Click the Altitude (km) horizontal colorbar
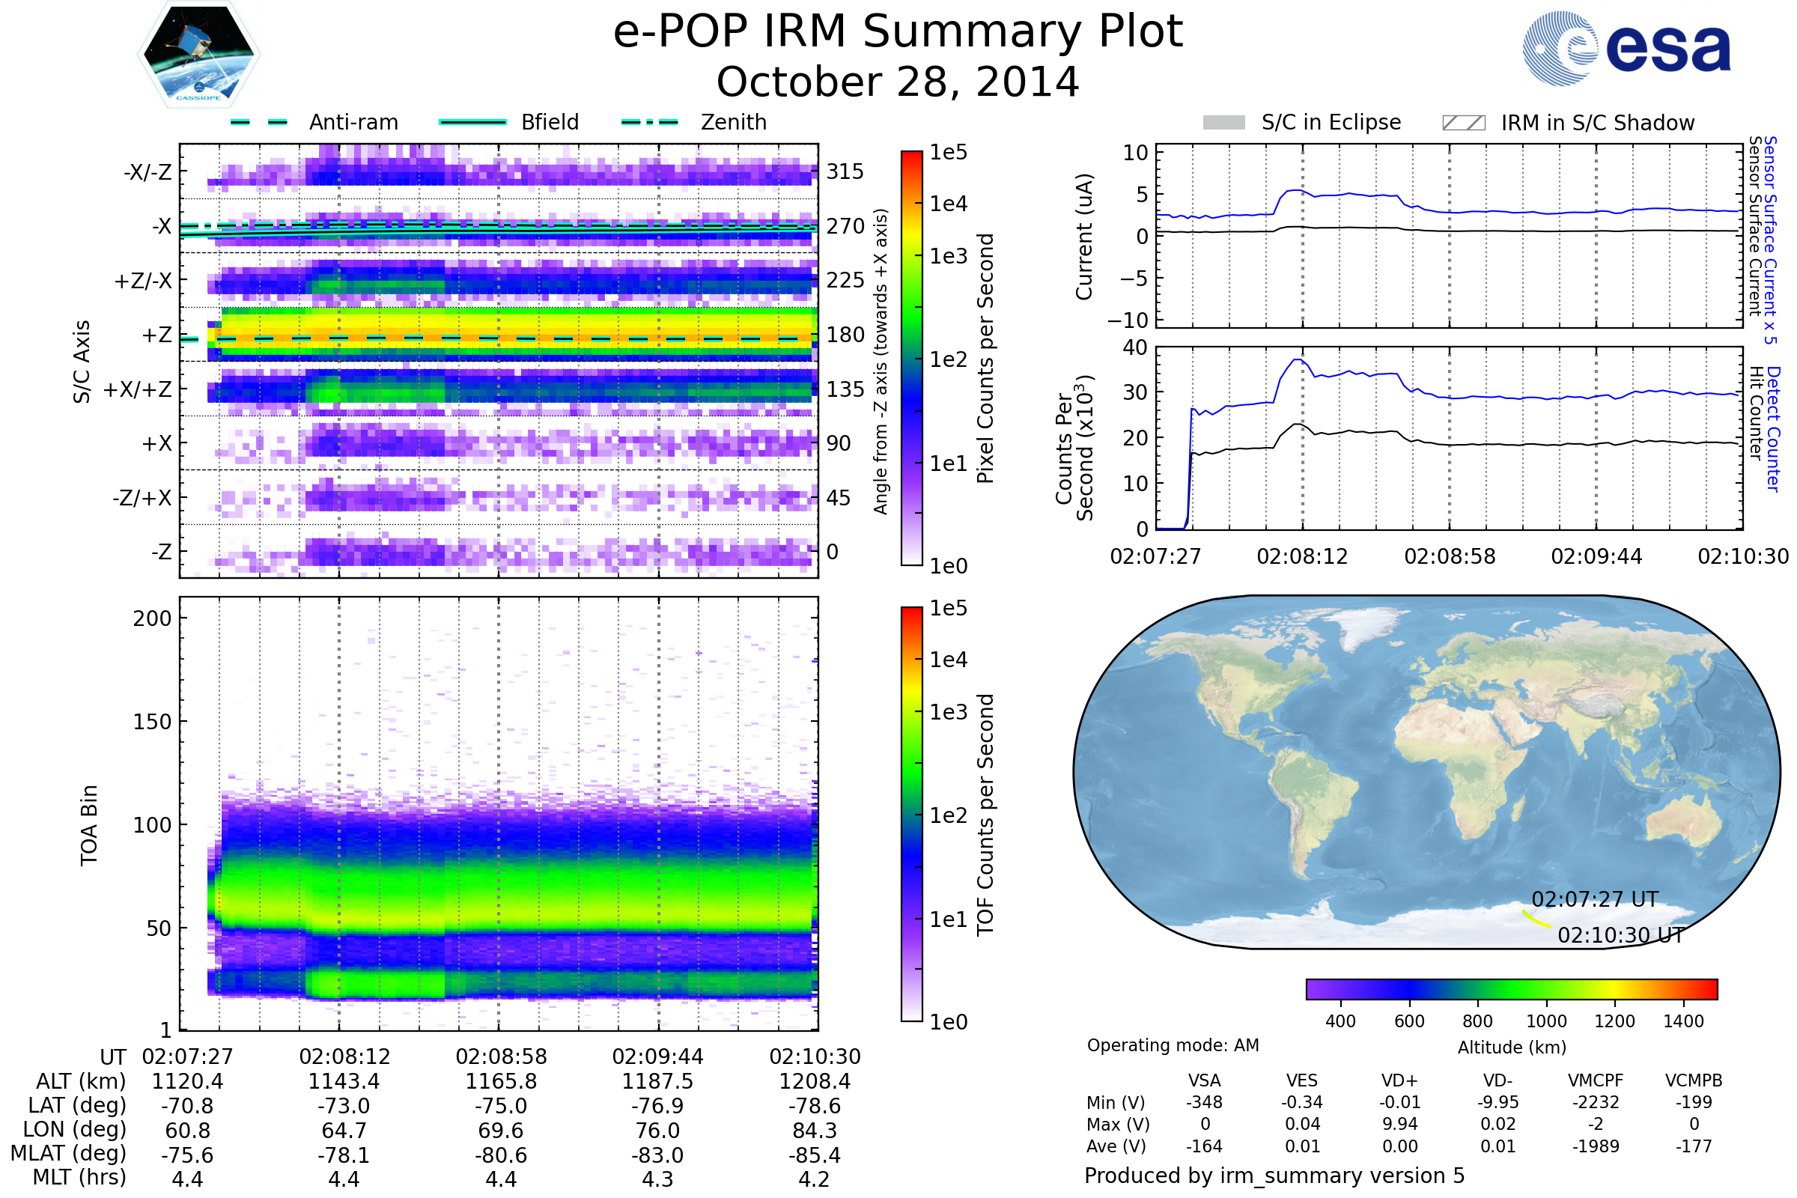 [x=1511, y=988]
